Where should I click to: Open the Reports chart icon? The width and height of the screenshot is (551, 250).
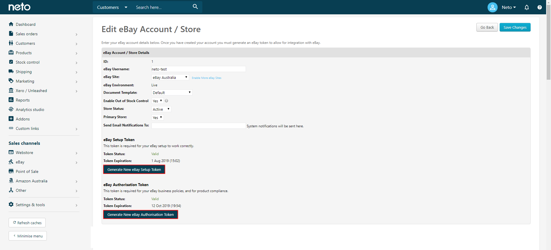[11, 100]
